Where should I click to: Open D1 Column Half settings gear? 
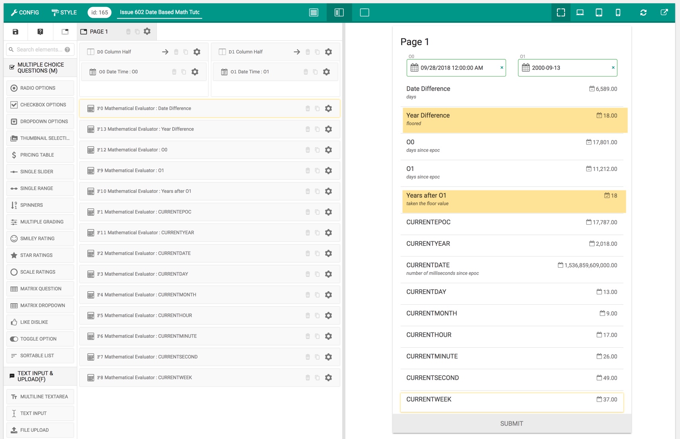click(x=329, y=52)
